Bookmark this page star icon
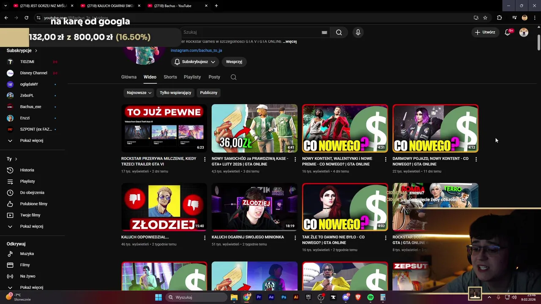This screenshot has width=541, height=304. pyautogui.click(x=485, y=18)
